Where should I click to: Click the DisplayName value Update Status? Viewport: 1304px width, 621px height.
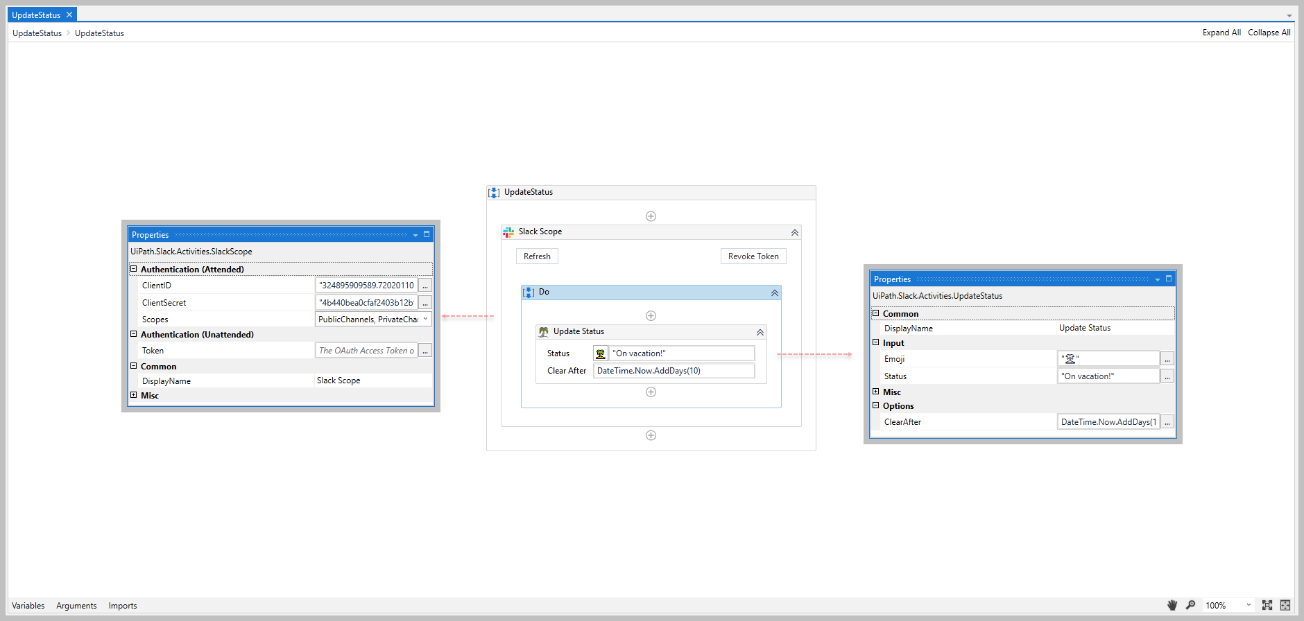pos(1085,328)
